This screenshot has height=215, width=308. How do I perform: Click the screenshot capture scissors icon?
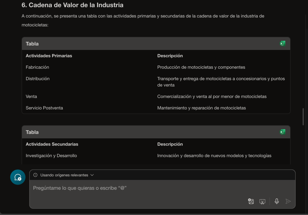263,201
